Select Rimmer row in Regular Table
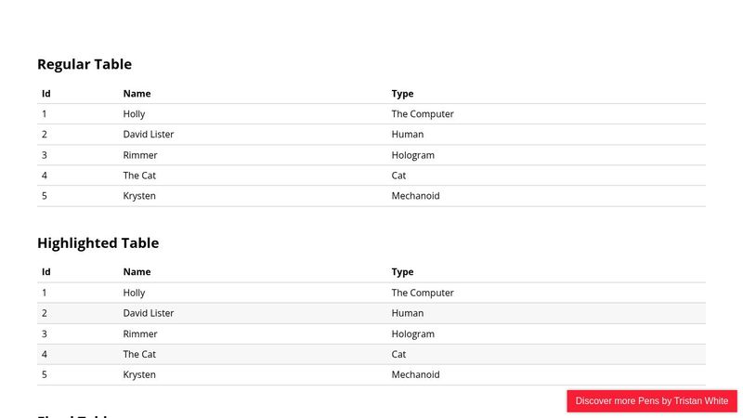Screen dimensions: 743x418 point(140,155)
